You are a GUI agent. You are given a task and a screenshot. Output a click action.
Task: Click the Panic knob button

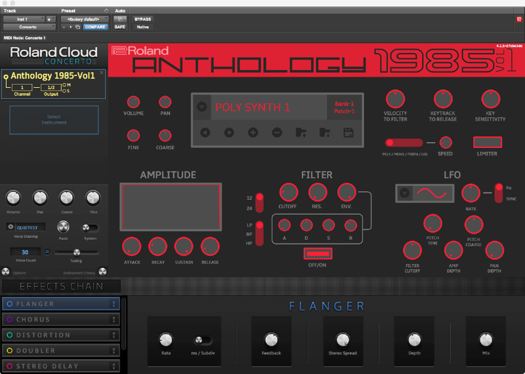[63, 227]
